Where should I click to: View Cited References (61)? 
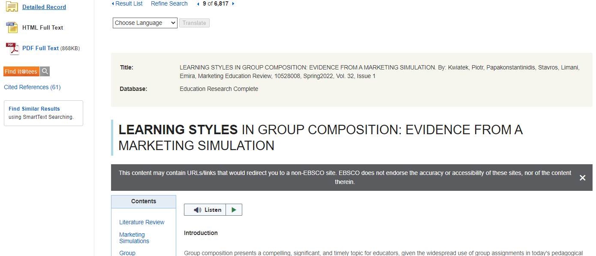[x=32, y=87]
